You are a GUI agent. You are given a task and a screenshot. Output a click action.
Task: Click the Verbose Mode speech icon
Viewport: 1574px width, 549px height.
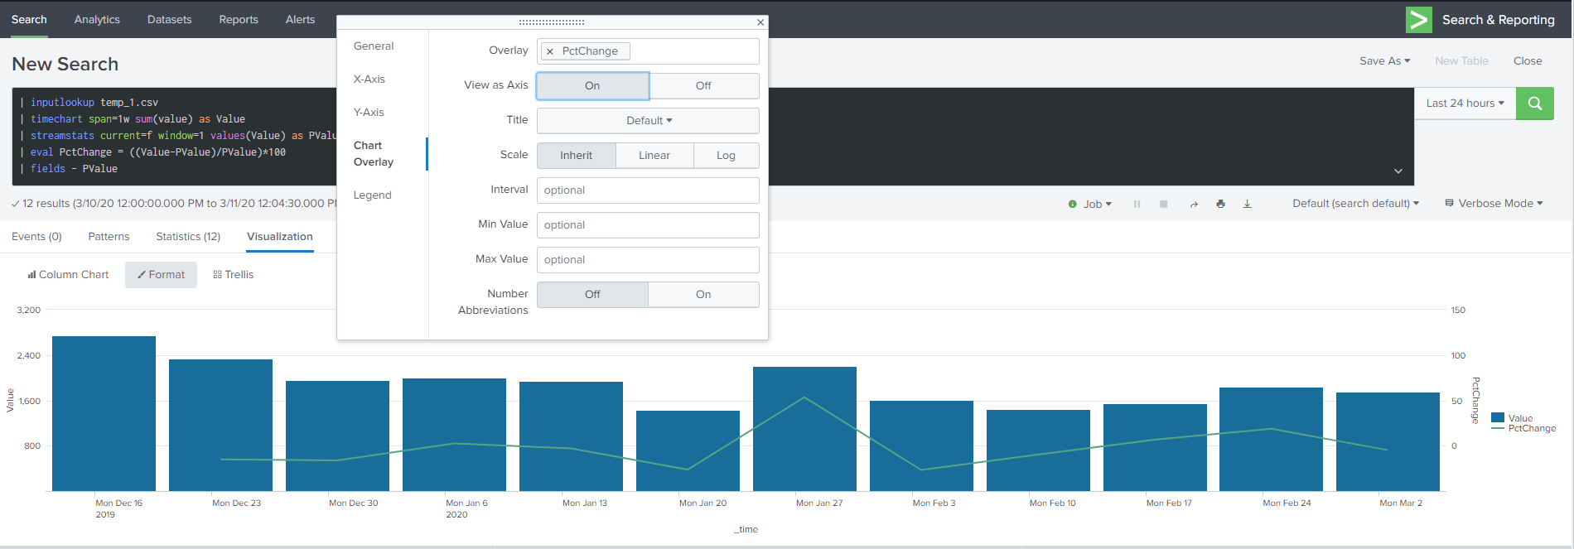[x=1449, y=203]
